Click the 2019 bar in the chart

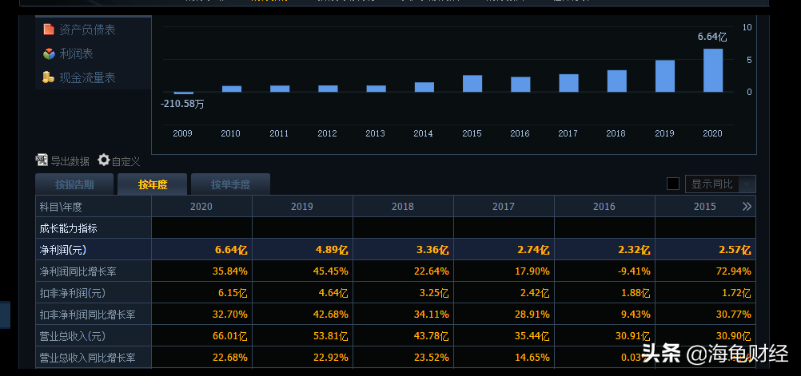point(665,76)
